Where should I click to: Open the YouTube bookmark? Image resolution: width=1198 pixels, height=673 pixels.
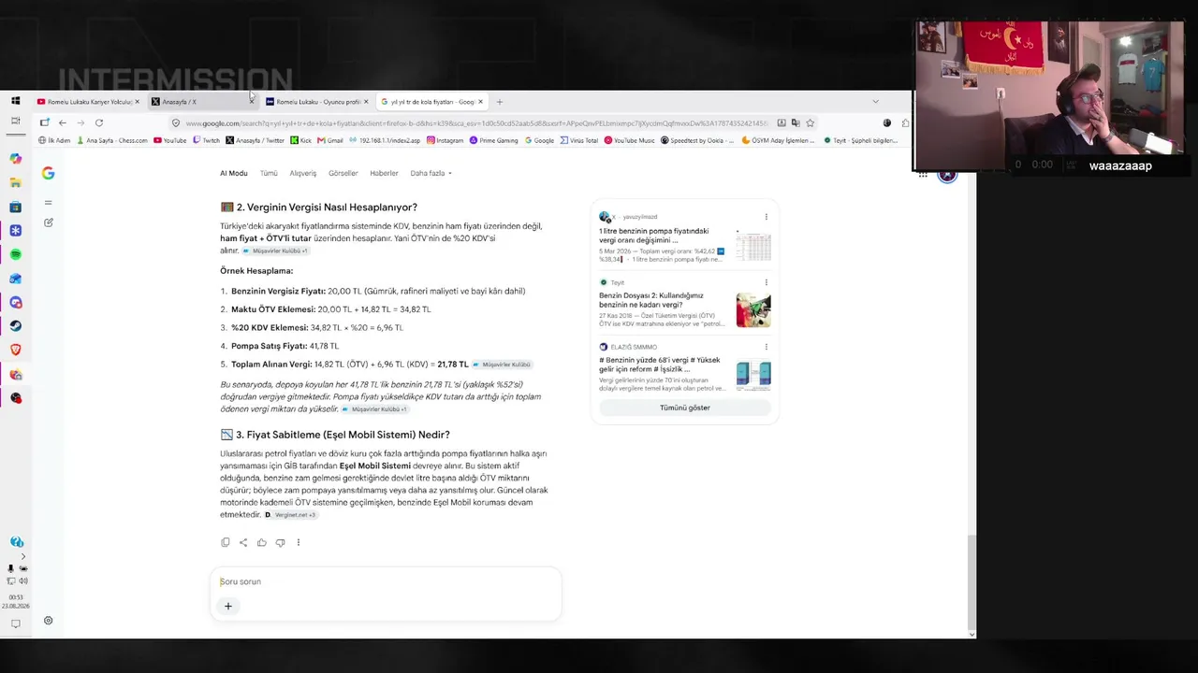(x=169, y=140)
